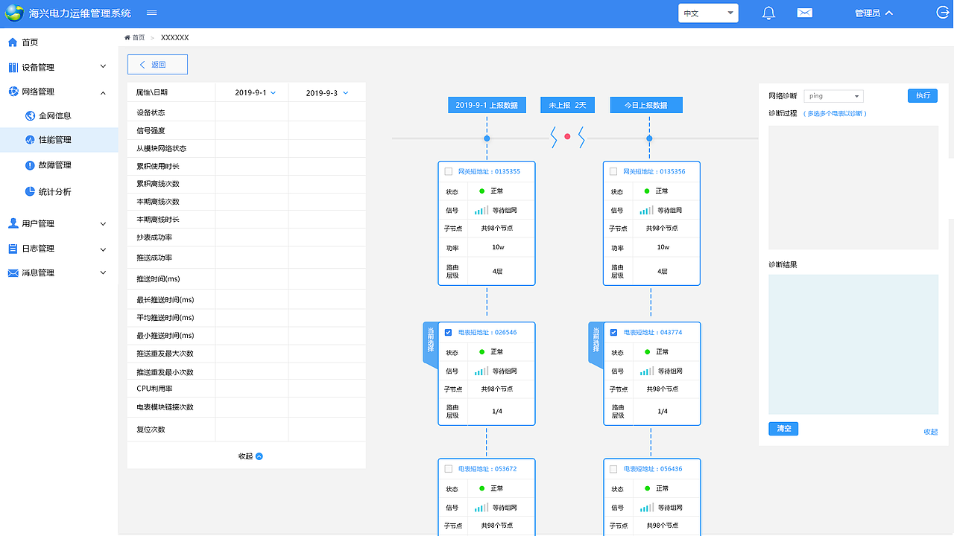
Task: Click the house icon beside sidebar 首页
Action: [x=13, y=42]
